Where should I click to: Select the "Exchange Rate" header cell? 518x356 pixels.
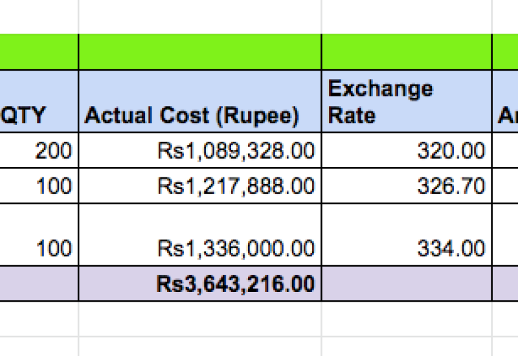[406, 102]
